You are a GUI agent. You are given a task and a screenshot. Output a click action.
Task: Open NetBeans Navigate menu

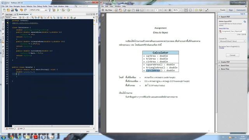(17, 6)
